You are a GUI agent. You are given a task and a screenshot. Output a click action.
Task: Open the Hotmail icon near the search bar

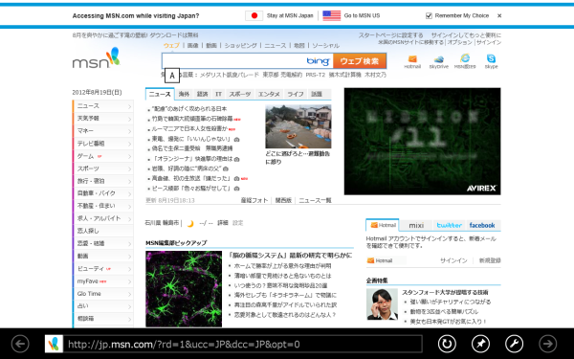coord(412,61)
